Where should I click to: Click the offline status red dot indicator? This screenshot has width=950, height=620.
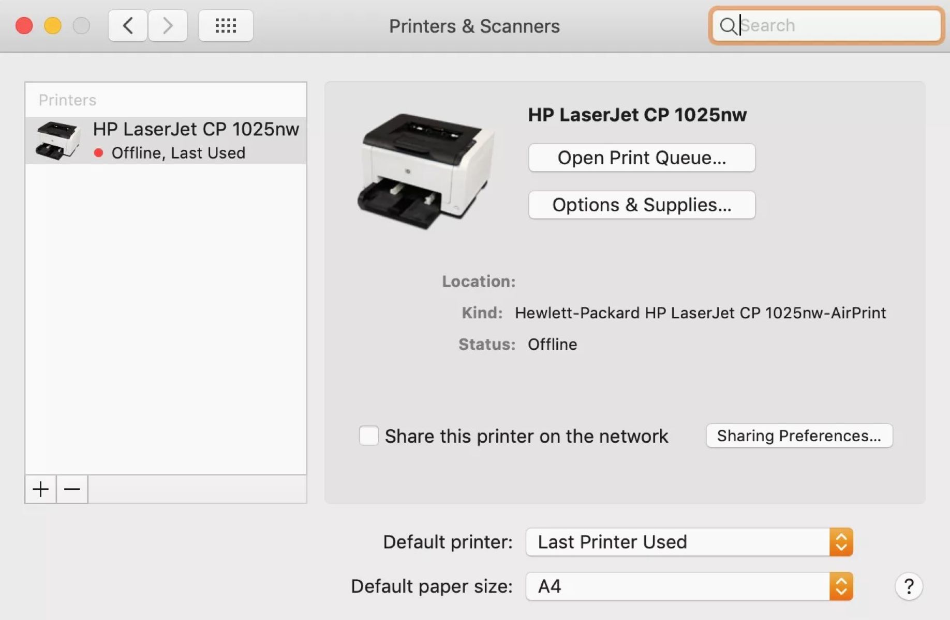click(x=99, y=153)
